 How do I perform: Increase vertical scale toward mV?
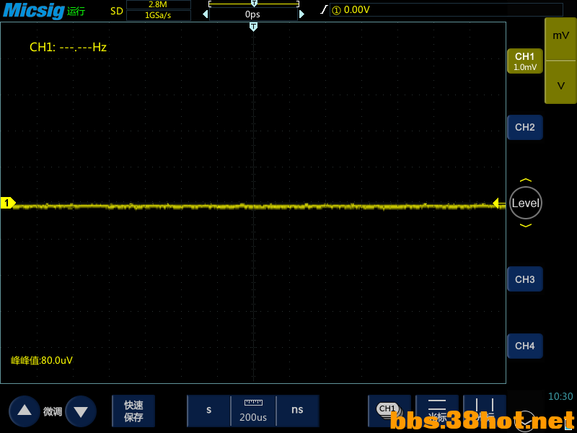pos(560,38)
